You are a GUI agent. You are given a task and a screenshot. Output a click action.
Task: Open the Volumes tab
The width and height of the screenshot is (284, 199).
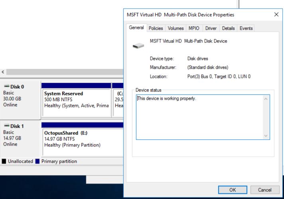(x=175, y=28)
